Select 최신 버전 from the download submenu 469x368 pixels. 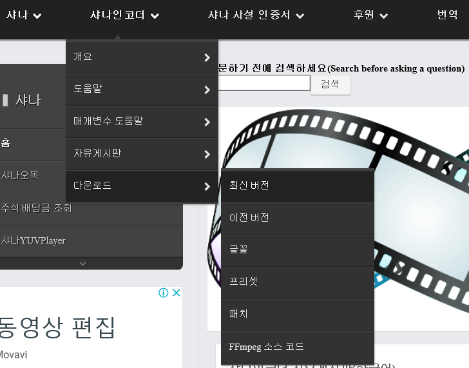coord(297,186)
